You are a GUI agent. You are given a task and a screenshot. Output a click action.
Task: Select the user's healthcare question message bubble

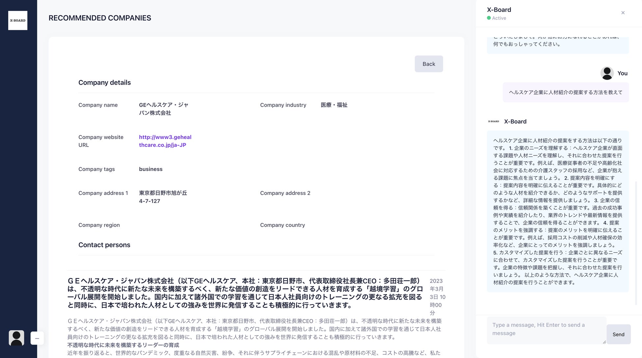tap(566, 93)
